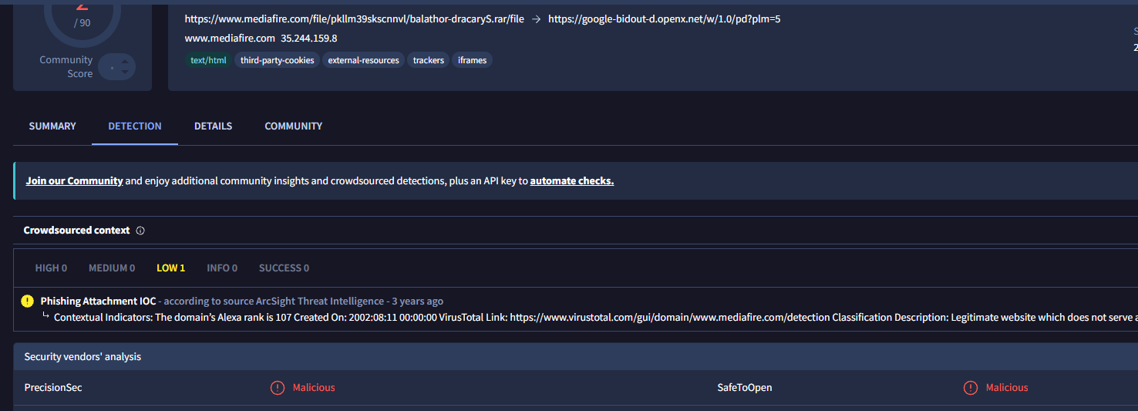1138x411 pixels.
Task: Open the SUMMARY tab
Action: click(52, 126)
